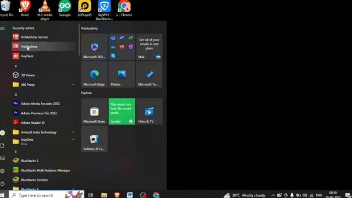
Task: Expand the Antsoft India Technology folder
Action: (x=44, y=132)
